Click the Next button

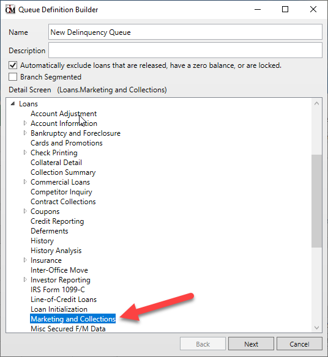coord(251,344)
